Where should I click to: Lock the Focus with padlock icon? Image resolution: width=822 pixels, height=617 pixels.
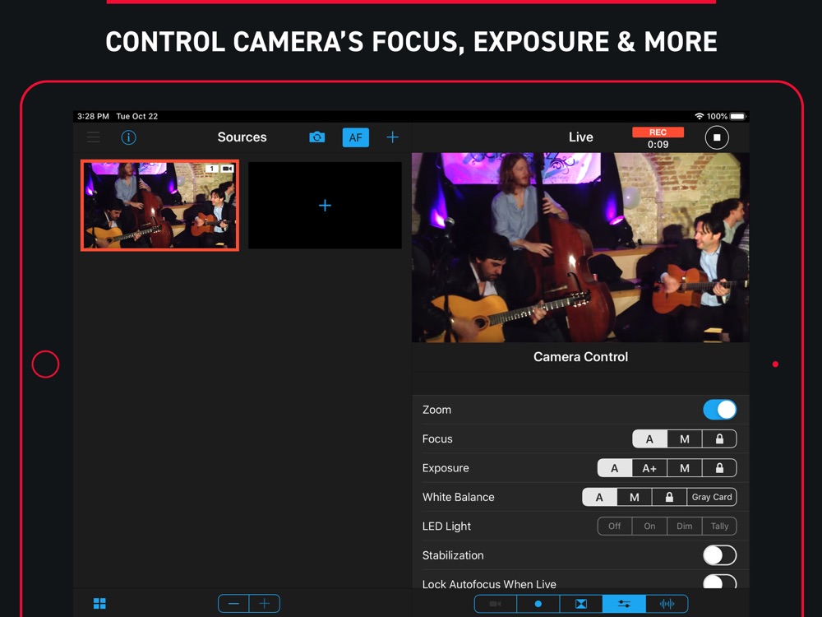pyautogui.click(x=719, y=439)
